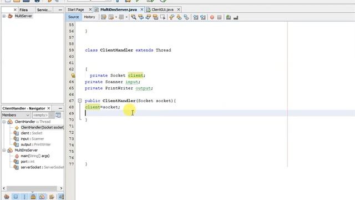Select main(String[] args) in Navigator
This screenshot has width=355, height=200.
35,156
